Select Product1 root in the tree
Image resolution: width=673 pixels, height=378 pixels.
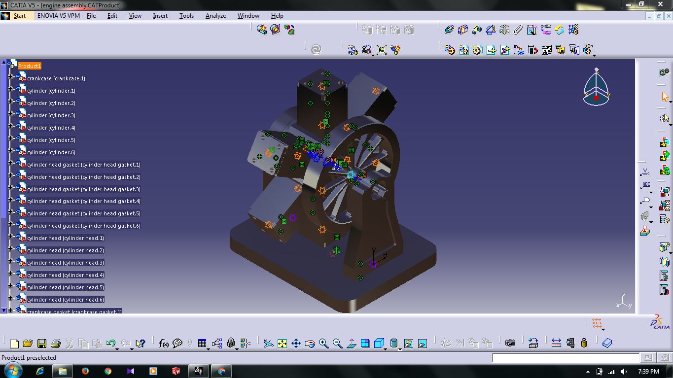click(30, 66)
